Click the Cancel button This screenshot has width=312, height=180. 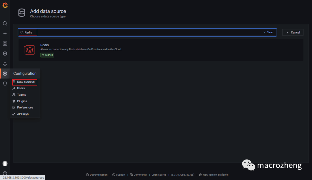pyautogui.click(x=293, y=32)
